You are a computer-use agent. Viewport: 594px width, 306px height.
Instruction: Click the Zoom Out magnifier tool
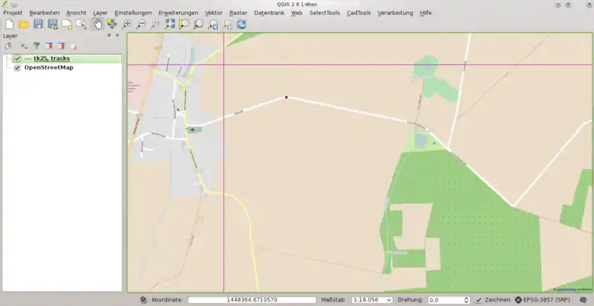pyautogui.click(x=141, y=24)
